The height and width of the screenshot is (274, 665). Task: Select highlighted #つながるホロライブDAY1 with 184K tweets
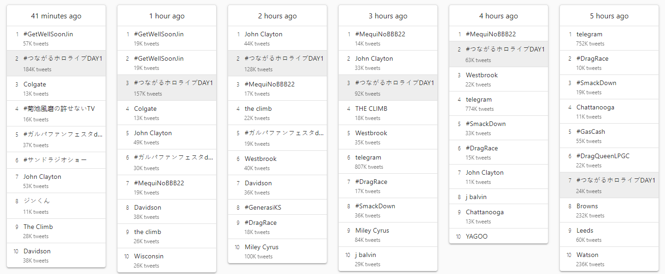tap(56, 63)
